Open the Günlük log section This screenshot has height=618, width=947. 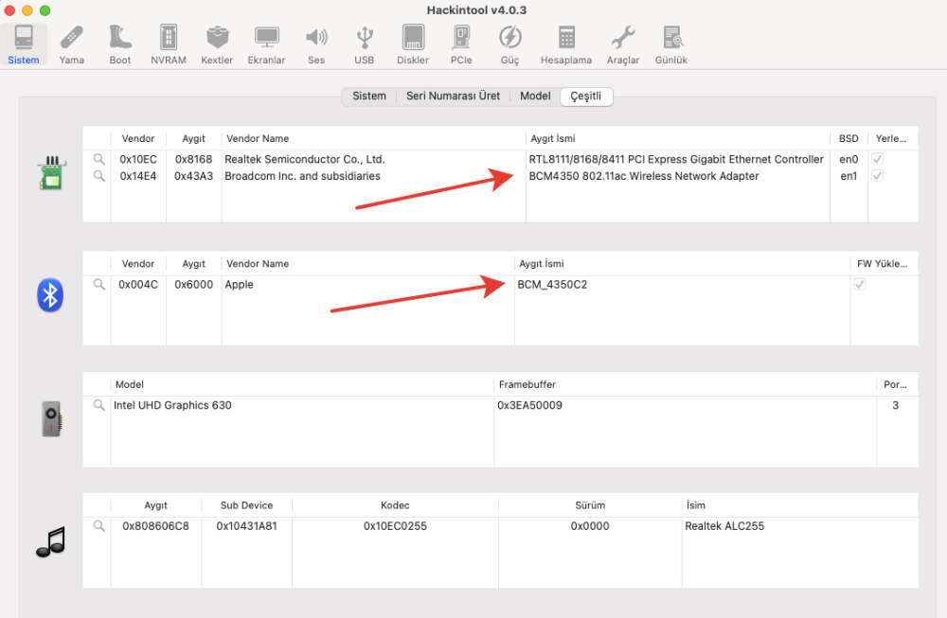click(x=671, y=44)
